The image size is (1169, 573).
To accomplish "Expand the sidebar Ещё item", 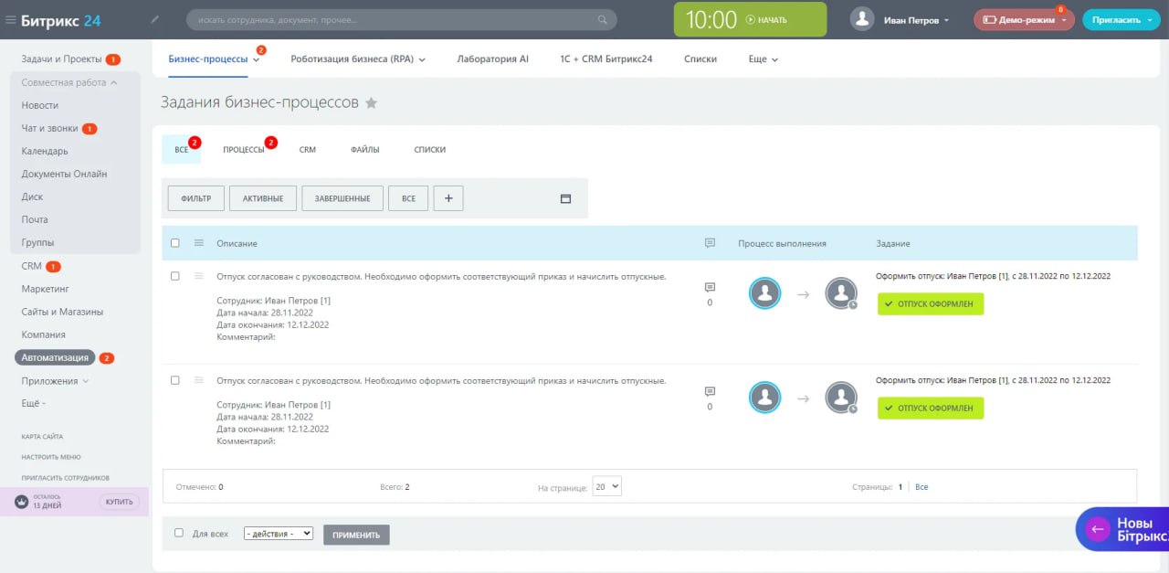I will tap(34, 403).
